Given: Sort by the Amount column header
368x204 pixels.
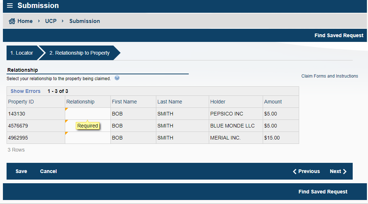Looking at the screenshot, I should 281,102.
